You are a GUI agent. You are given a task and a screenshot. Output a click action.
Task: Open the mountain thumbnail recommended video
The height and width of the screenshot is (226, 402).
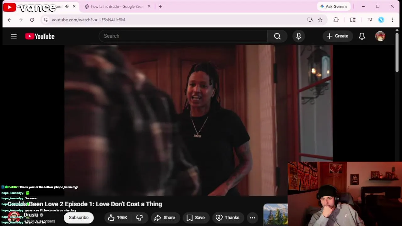click(x=275, y=214)
